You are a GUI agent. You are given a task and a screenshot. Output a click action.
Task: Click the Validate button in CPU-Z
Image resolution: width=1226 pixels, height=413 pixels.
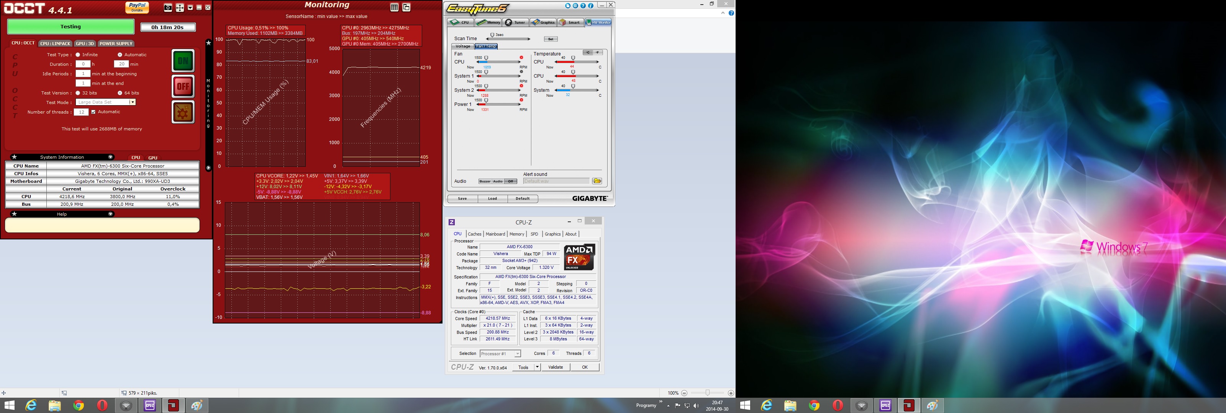click(556, 367)
